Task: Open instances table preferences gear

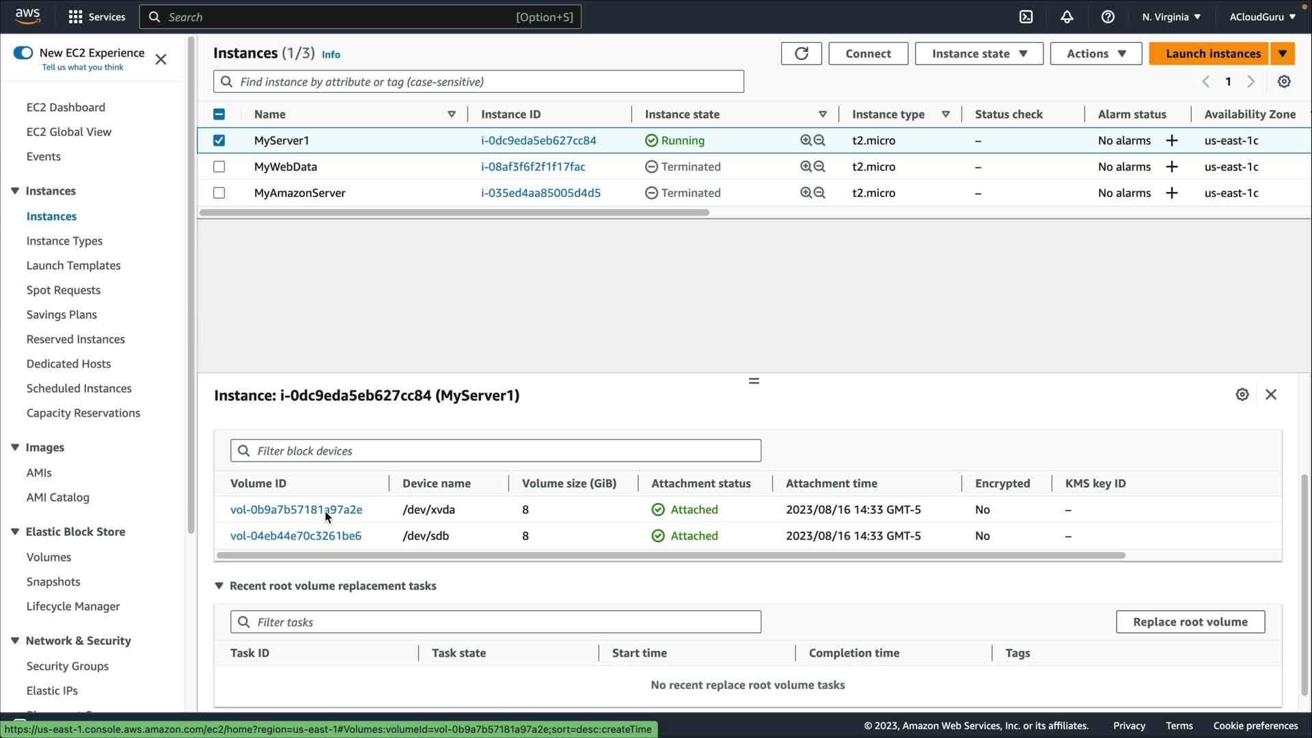Action: pyautogui.click(x=1284, y=81)
